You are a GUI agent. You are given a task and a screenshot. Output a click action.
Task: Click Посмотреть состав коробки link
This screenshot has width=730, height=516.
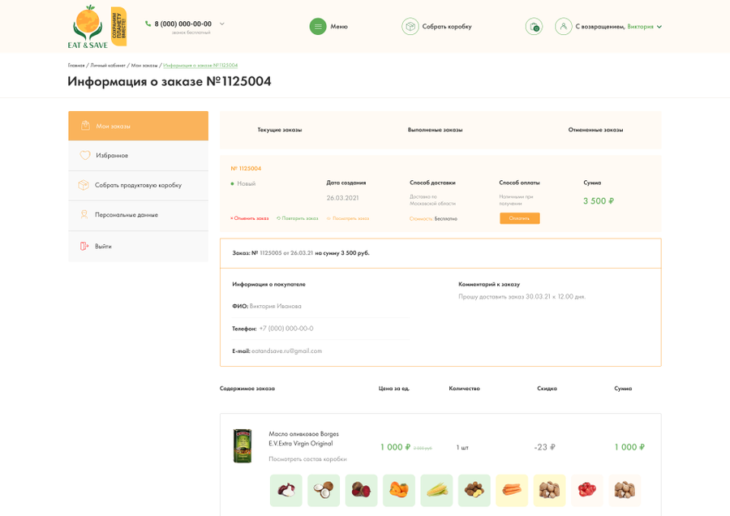(307, 459)
